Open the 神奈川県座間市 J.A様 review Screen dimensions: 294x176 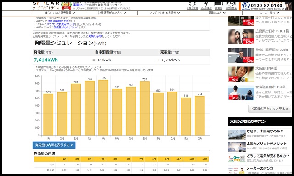click(x=272, y=50)
